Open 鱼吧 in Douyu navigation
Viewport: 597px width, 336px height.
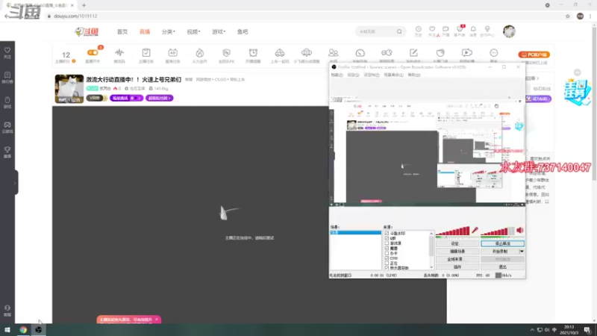coord(243,31)
